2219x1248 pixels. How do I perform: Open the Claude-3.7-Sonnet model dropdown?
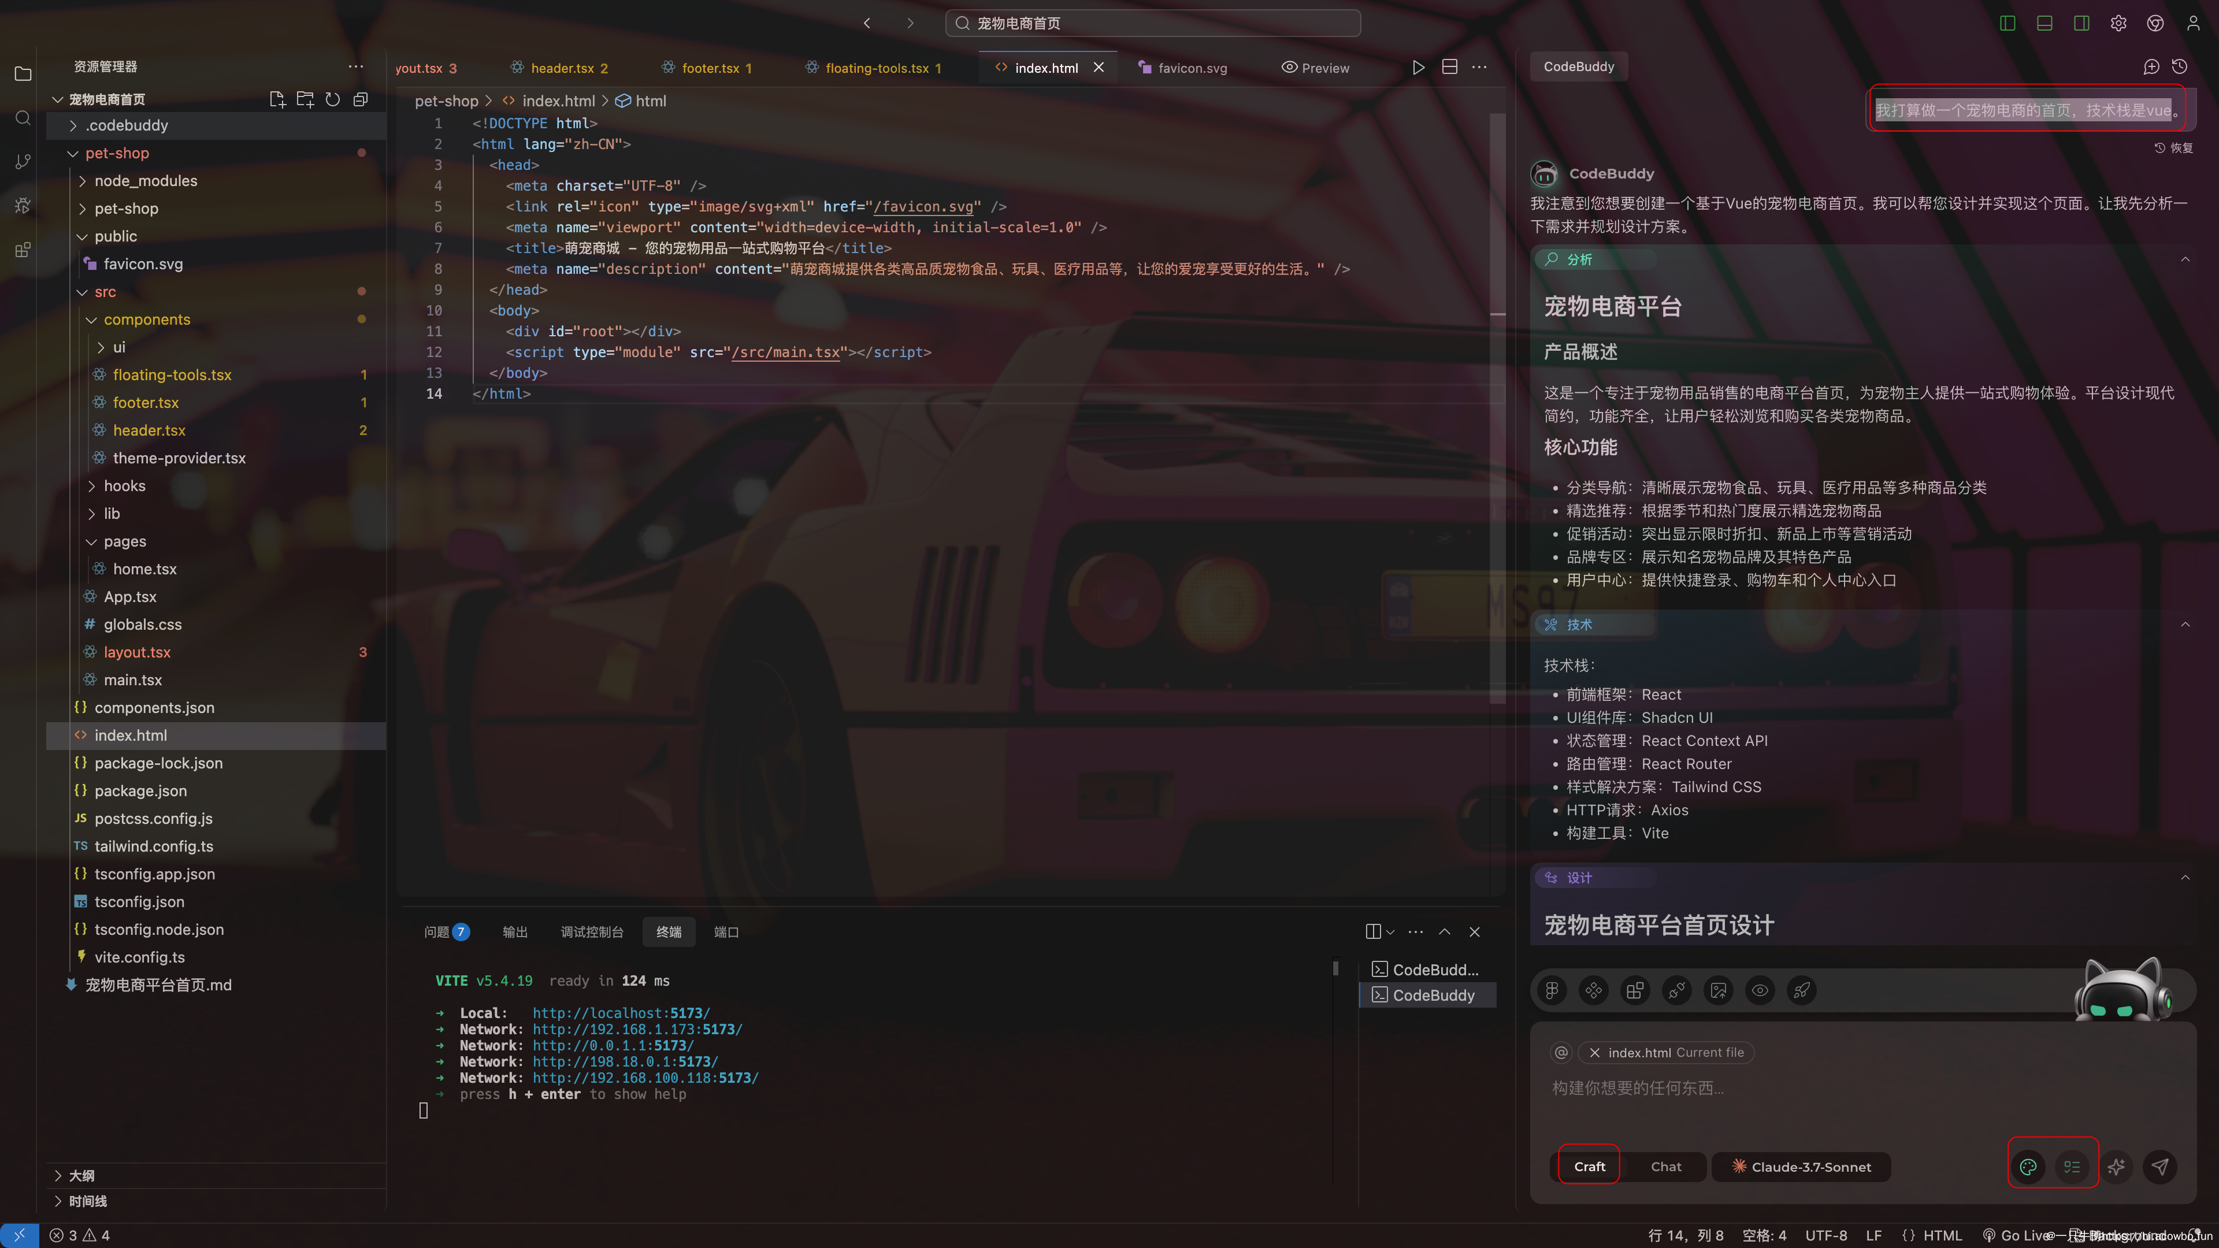coord(1801,1167)
